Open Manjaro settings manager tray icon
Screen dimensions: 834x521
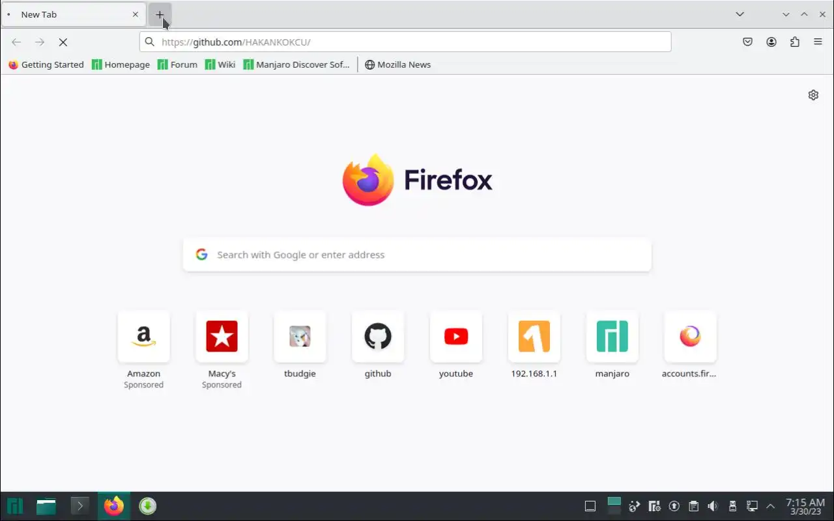654,506
